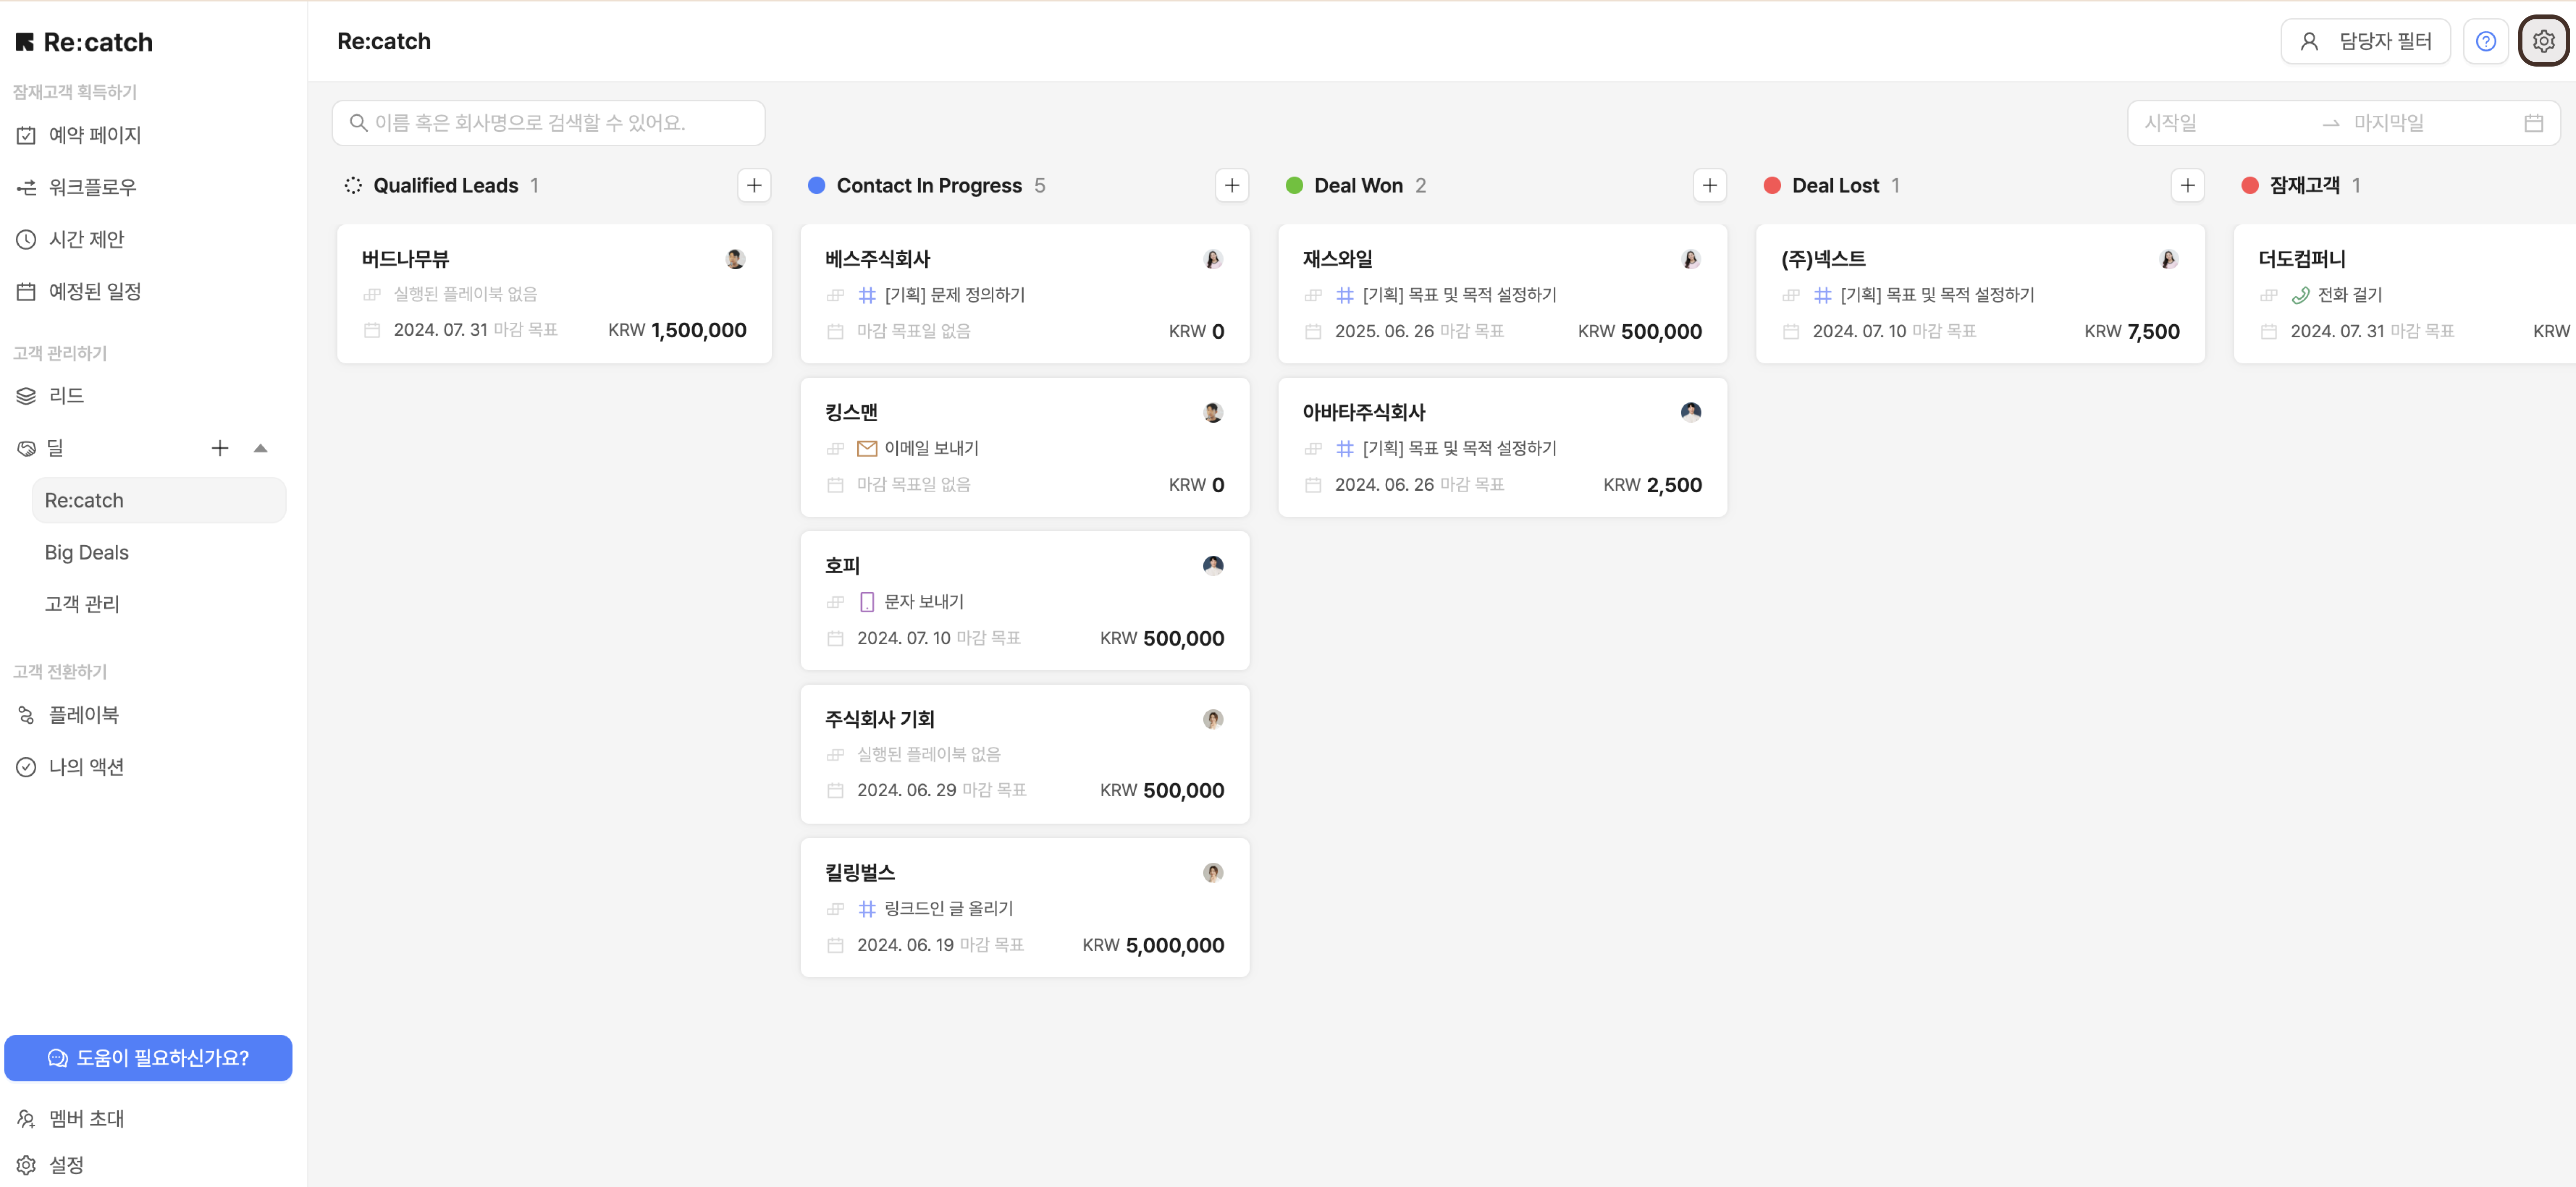Click the name or company search field
The image size is (2576, 1187).
548,123
